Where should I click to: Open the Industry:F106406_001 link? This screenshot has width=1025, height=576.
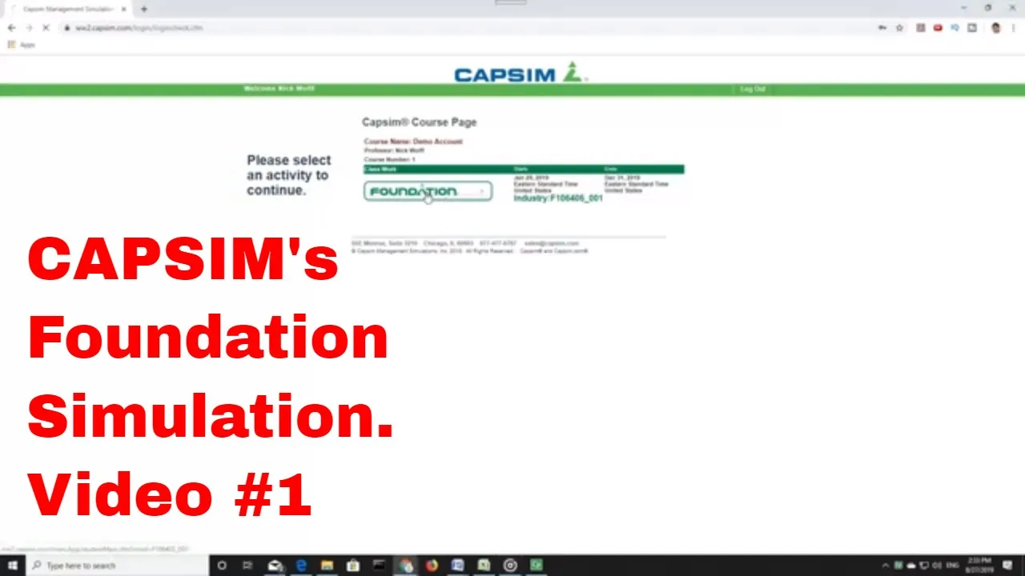[558, 198]
